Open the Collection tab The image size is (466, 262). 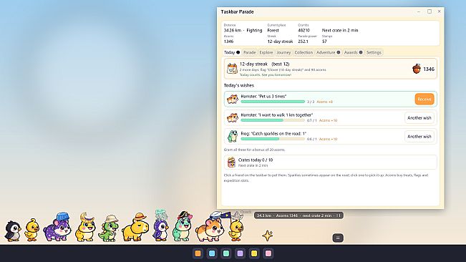(x=304, y=52)
